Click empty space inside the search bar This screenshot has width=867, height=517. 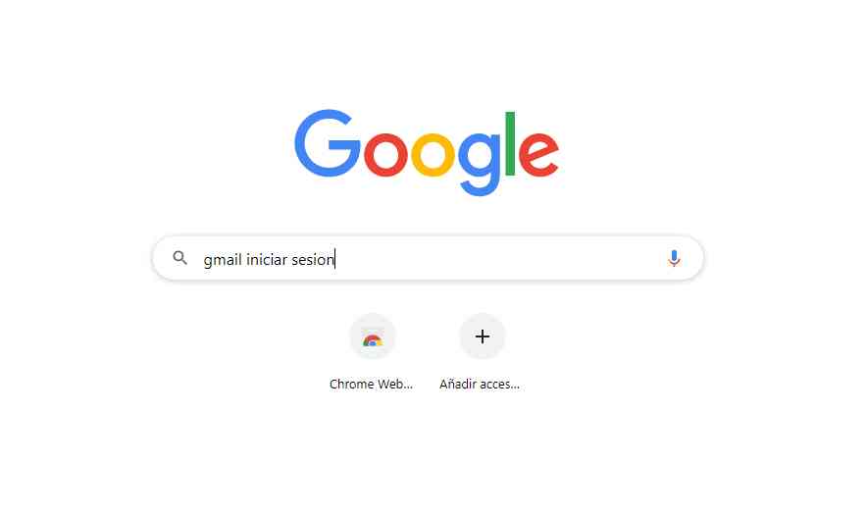pos(497,258)
